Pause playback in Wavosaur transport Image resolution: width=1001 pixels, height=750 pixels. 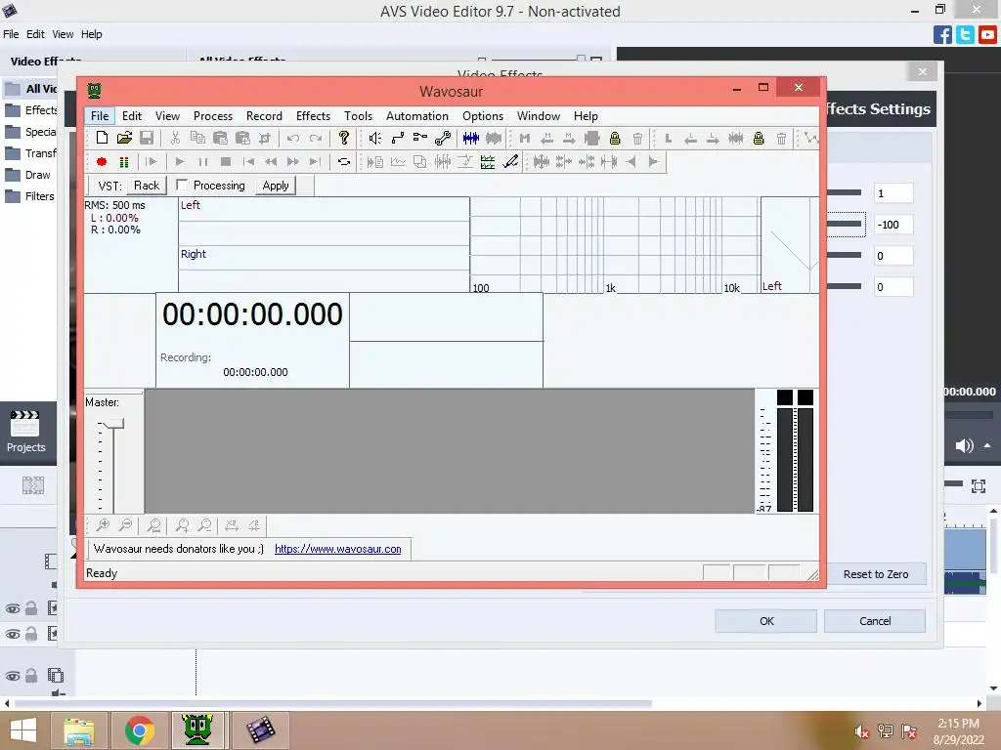pos(203,162)
